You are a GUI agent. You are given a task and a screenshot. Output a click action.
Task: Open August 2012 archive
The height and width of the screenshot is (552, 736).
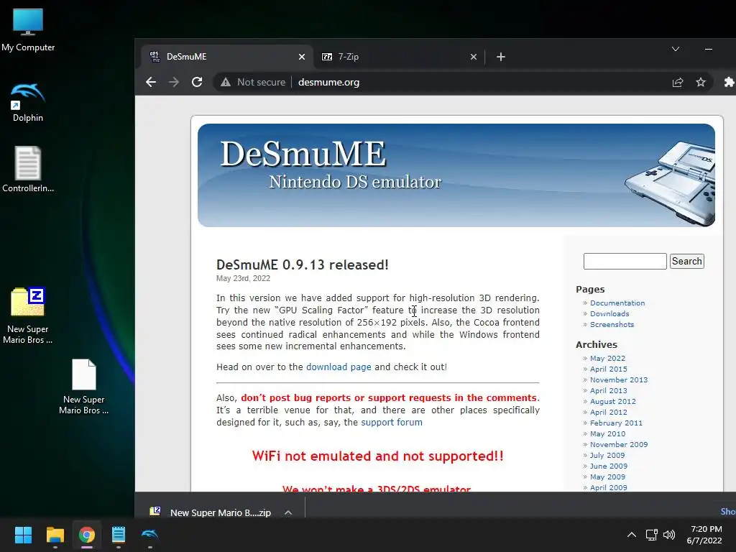pyautogui.click(x=612, y=402)
